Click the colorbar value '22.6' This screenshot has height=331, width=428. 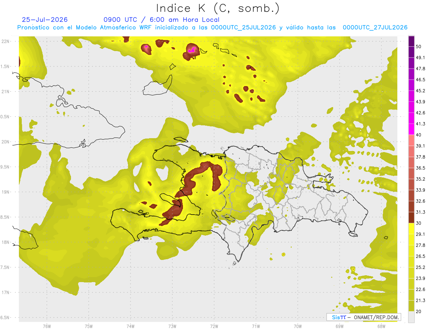(x=420, y=290)
